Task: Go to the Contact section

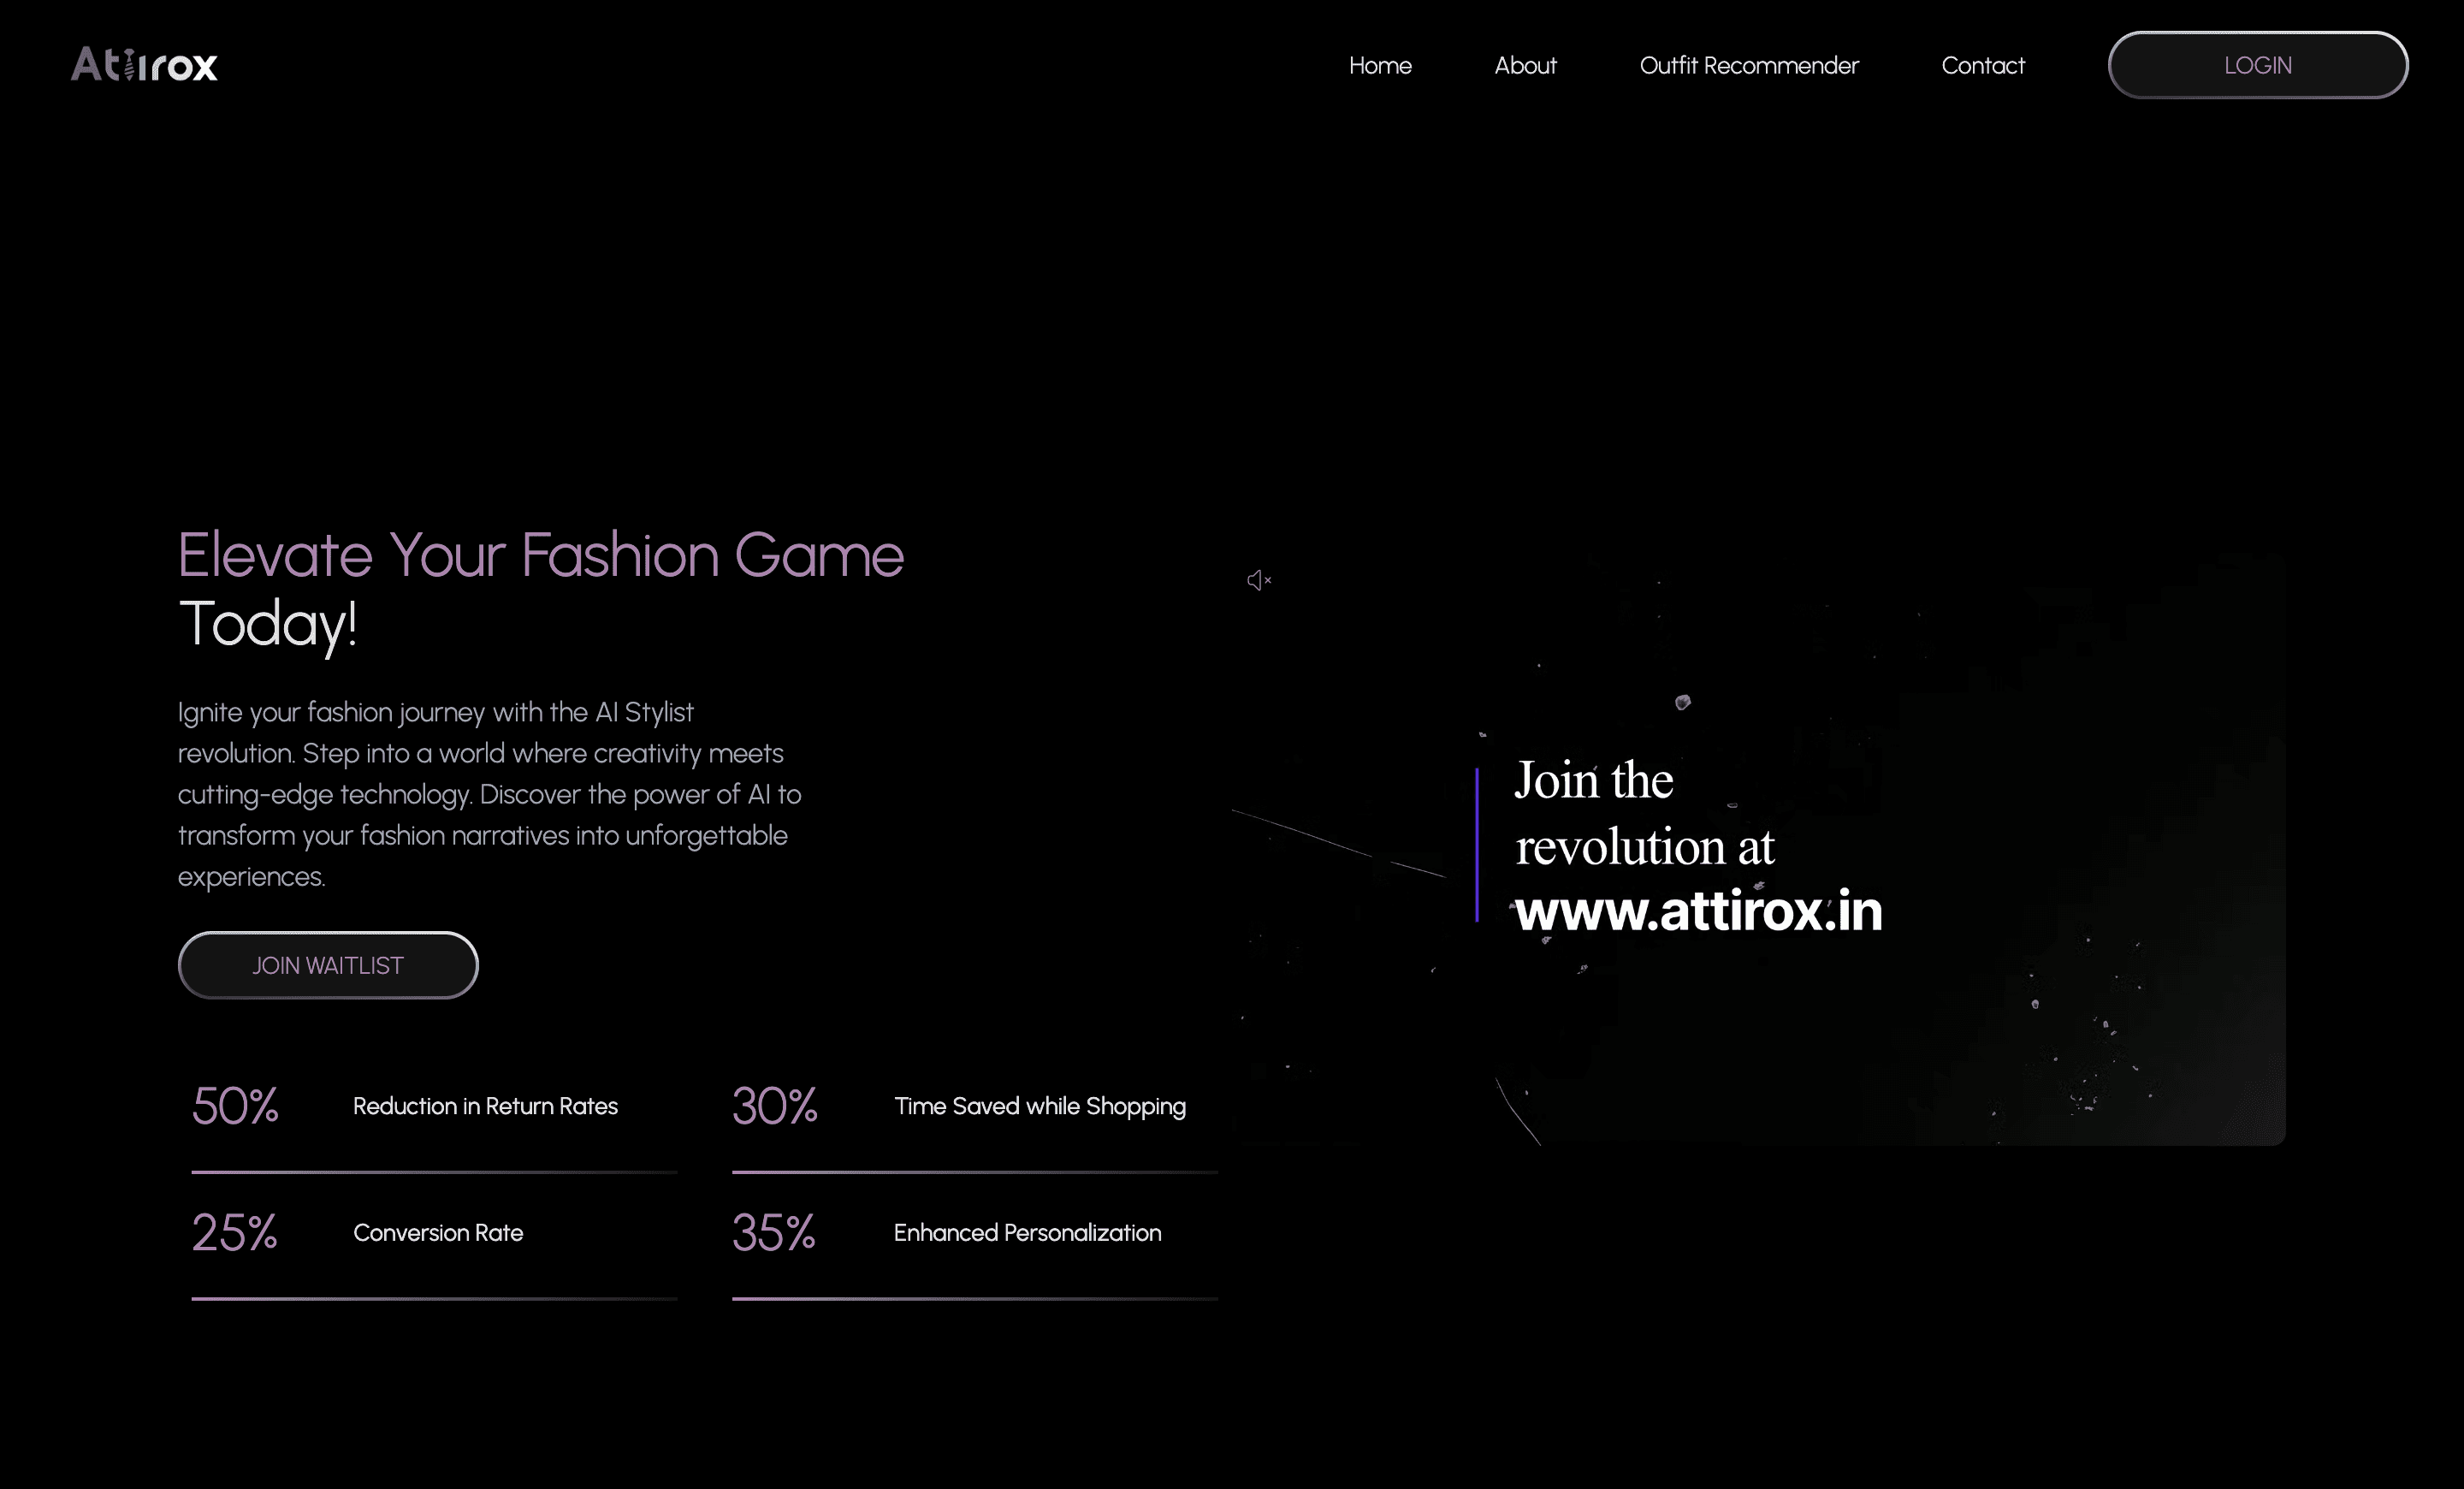Action: click(x=1982, y=65)
